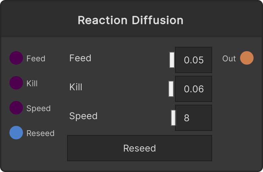Click the purple Kill input port
263x172 pixels.
coord(16,83)
